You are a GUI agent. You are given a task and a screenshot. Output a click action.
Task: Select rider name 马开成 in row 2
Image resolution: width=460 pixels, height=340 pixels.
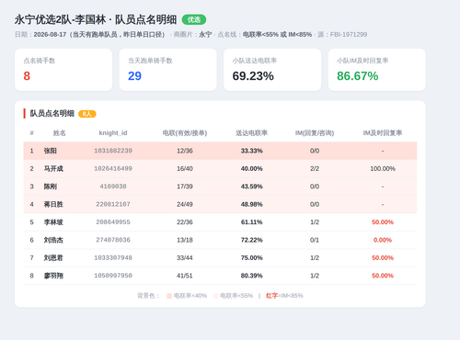coord(53,168)
